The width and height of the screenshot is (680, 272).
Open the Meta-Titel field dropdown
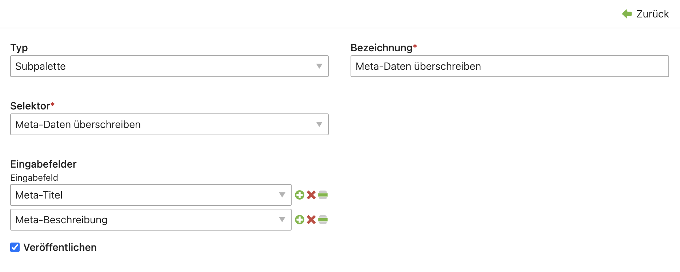pyautogui.click(x=145, y=195)
